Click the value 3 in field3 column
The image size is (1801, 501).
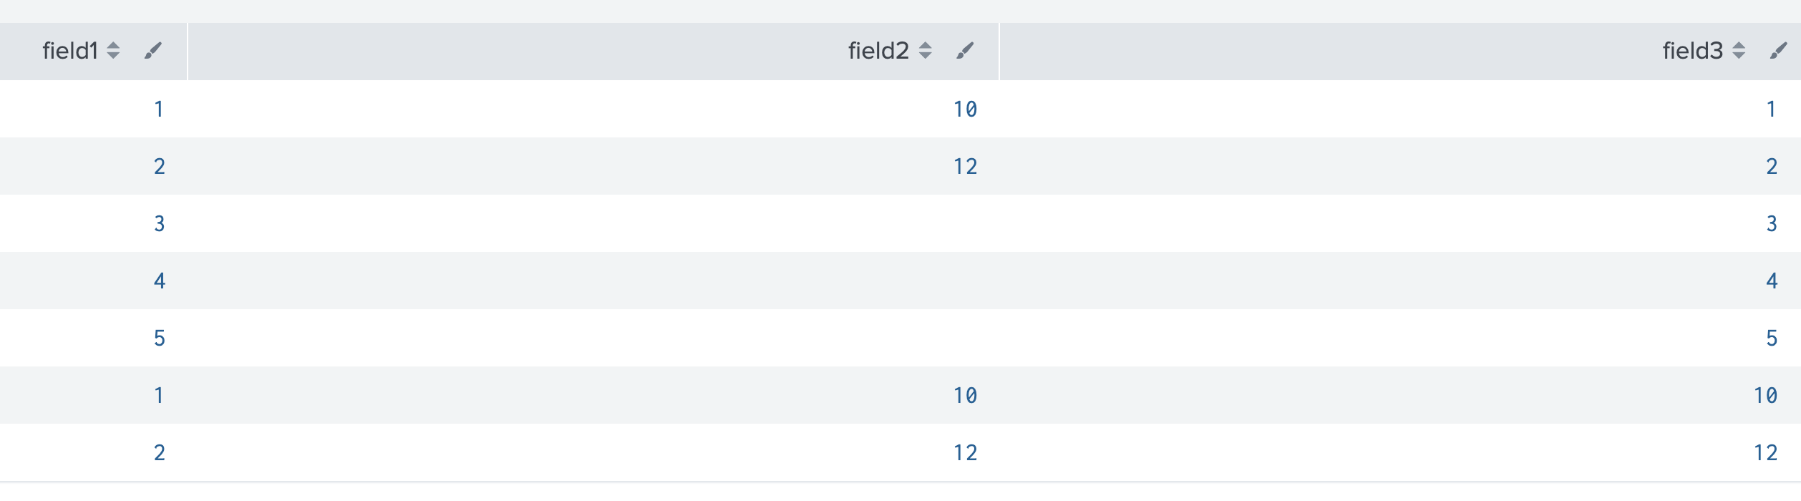coord(1772,224)
